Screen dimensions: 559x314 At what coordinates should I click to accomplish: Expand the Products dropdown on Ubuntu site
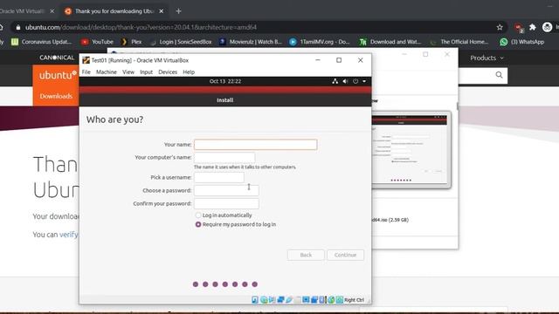click(487, 58)
